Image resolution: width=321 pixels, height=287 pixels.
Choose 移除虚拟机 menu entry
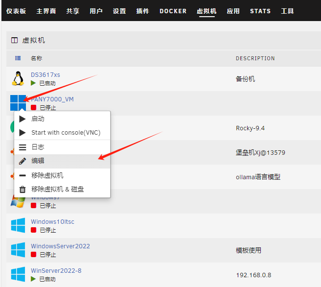tap(47, 175)
